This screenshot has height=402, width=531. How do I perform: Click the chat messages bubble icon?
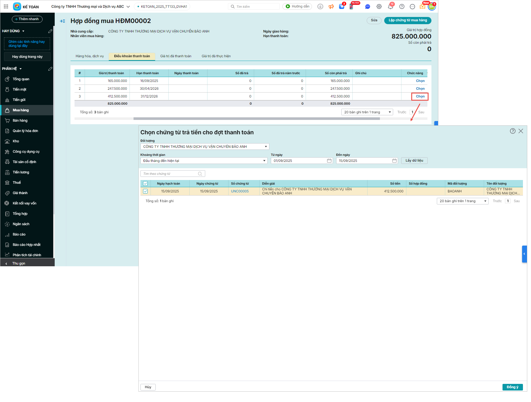368,7
